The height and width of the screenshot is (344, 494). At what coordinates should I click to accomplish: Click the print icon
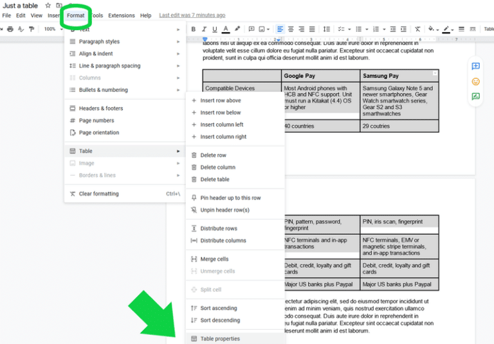(x=10, y=30)
